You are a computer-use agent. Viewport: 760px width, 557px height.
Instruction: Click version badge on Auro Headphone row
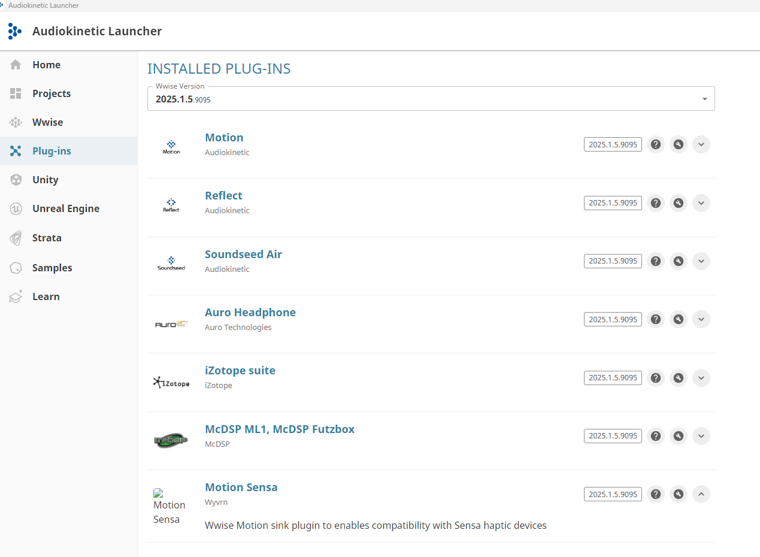pyautogui.click(x=613, y=319)
